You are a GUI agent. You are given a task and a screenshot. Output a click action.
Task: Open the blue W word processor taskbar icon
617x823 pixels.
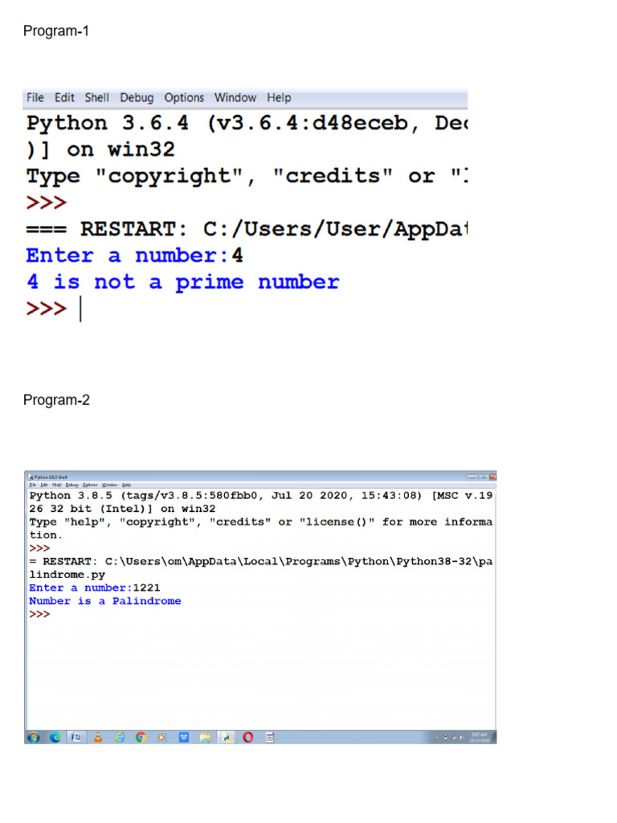click(184, 738)
